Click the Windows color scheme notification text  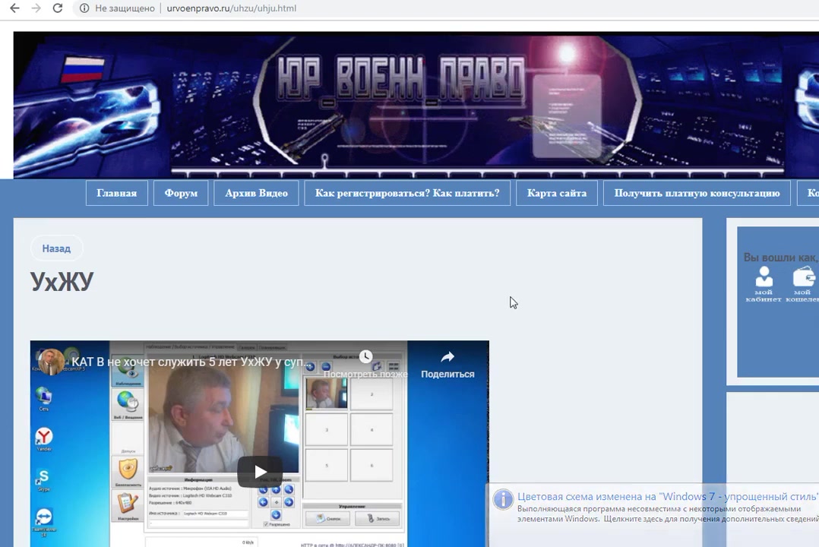pos(668,496)
